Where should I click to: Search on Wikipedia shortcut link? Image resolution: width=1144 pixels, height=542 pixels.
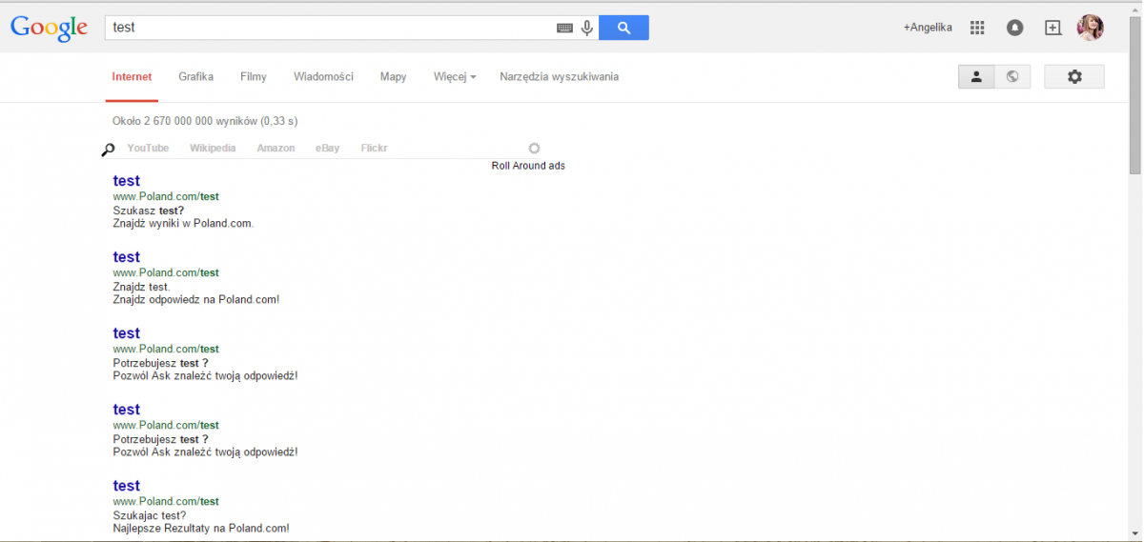[213, 149]
